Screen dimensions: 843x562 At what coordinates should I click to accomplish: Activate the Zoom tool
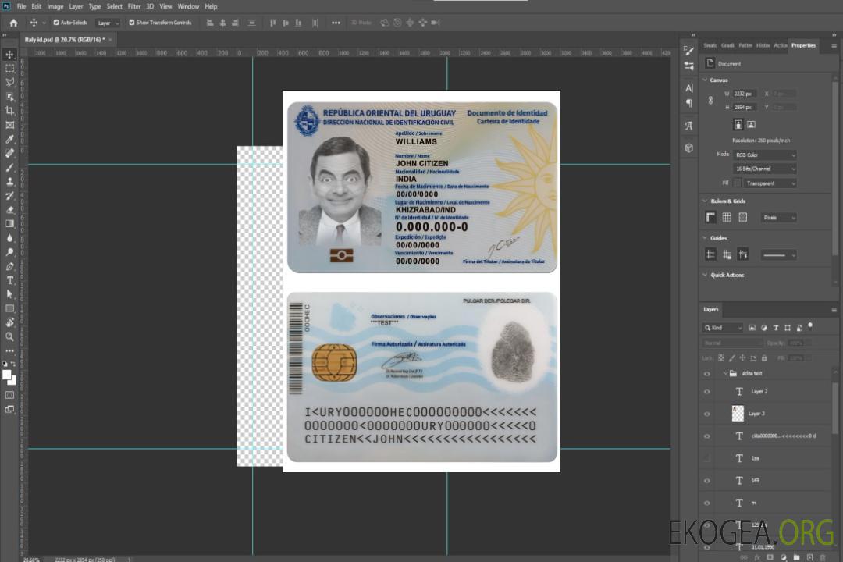9,336
